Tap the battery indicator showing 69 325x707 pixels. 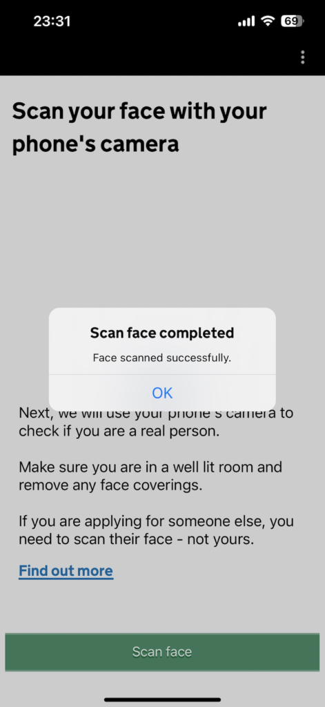point(293,21)
